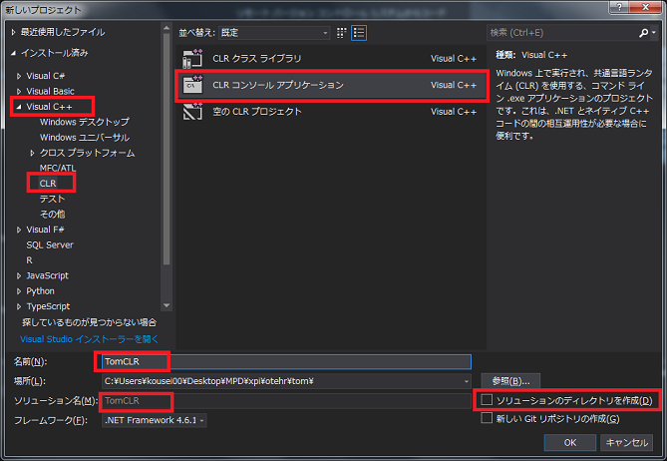667x461 pixels.
Task: Open the 場所 location path dropdown arrow
Action: 467,381
